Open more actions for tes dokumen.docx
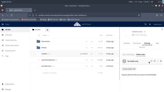 pyautogui.click(x=92, y=66)
